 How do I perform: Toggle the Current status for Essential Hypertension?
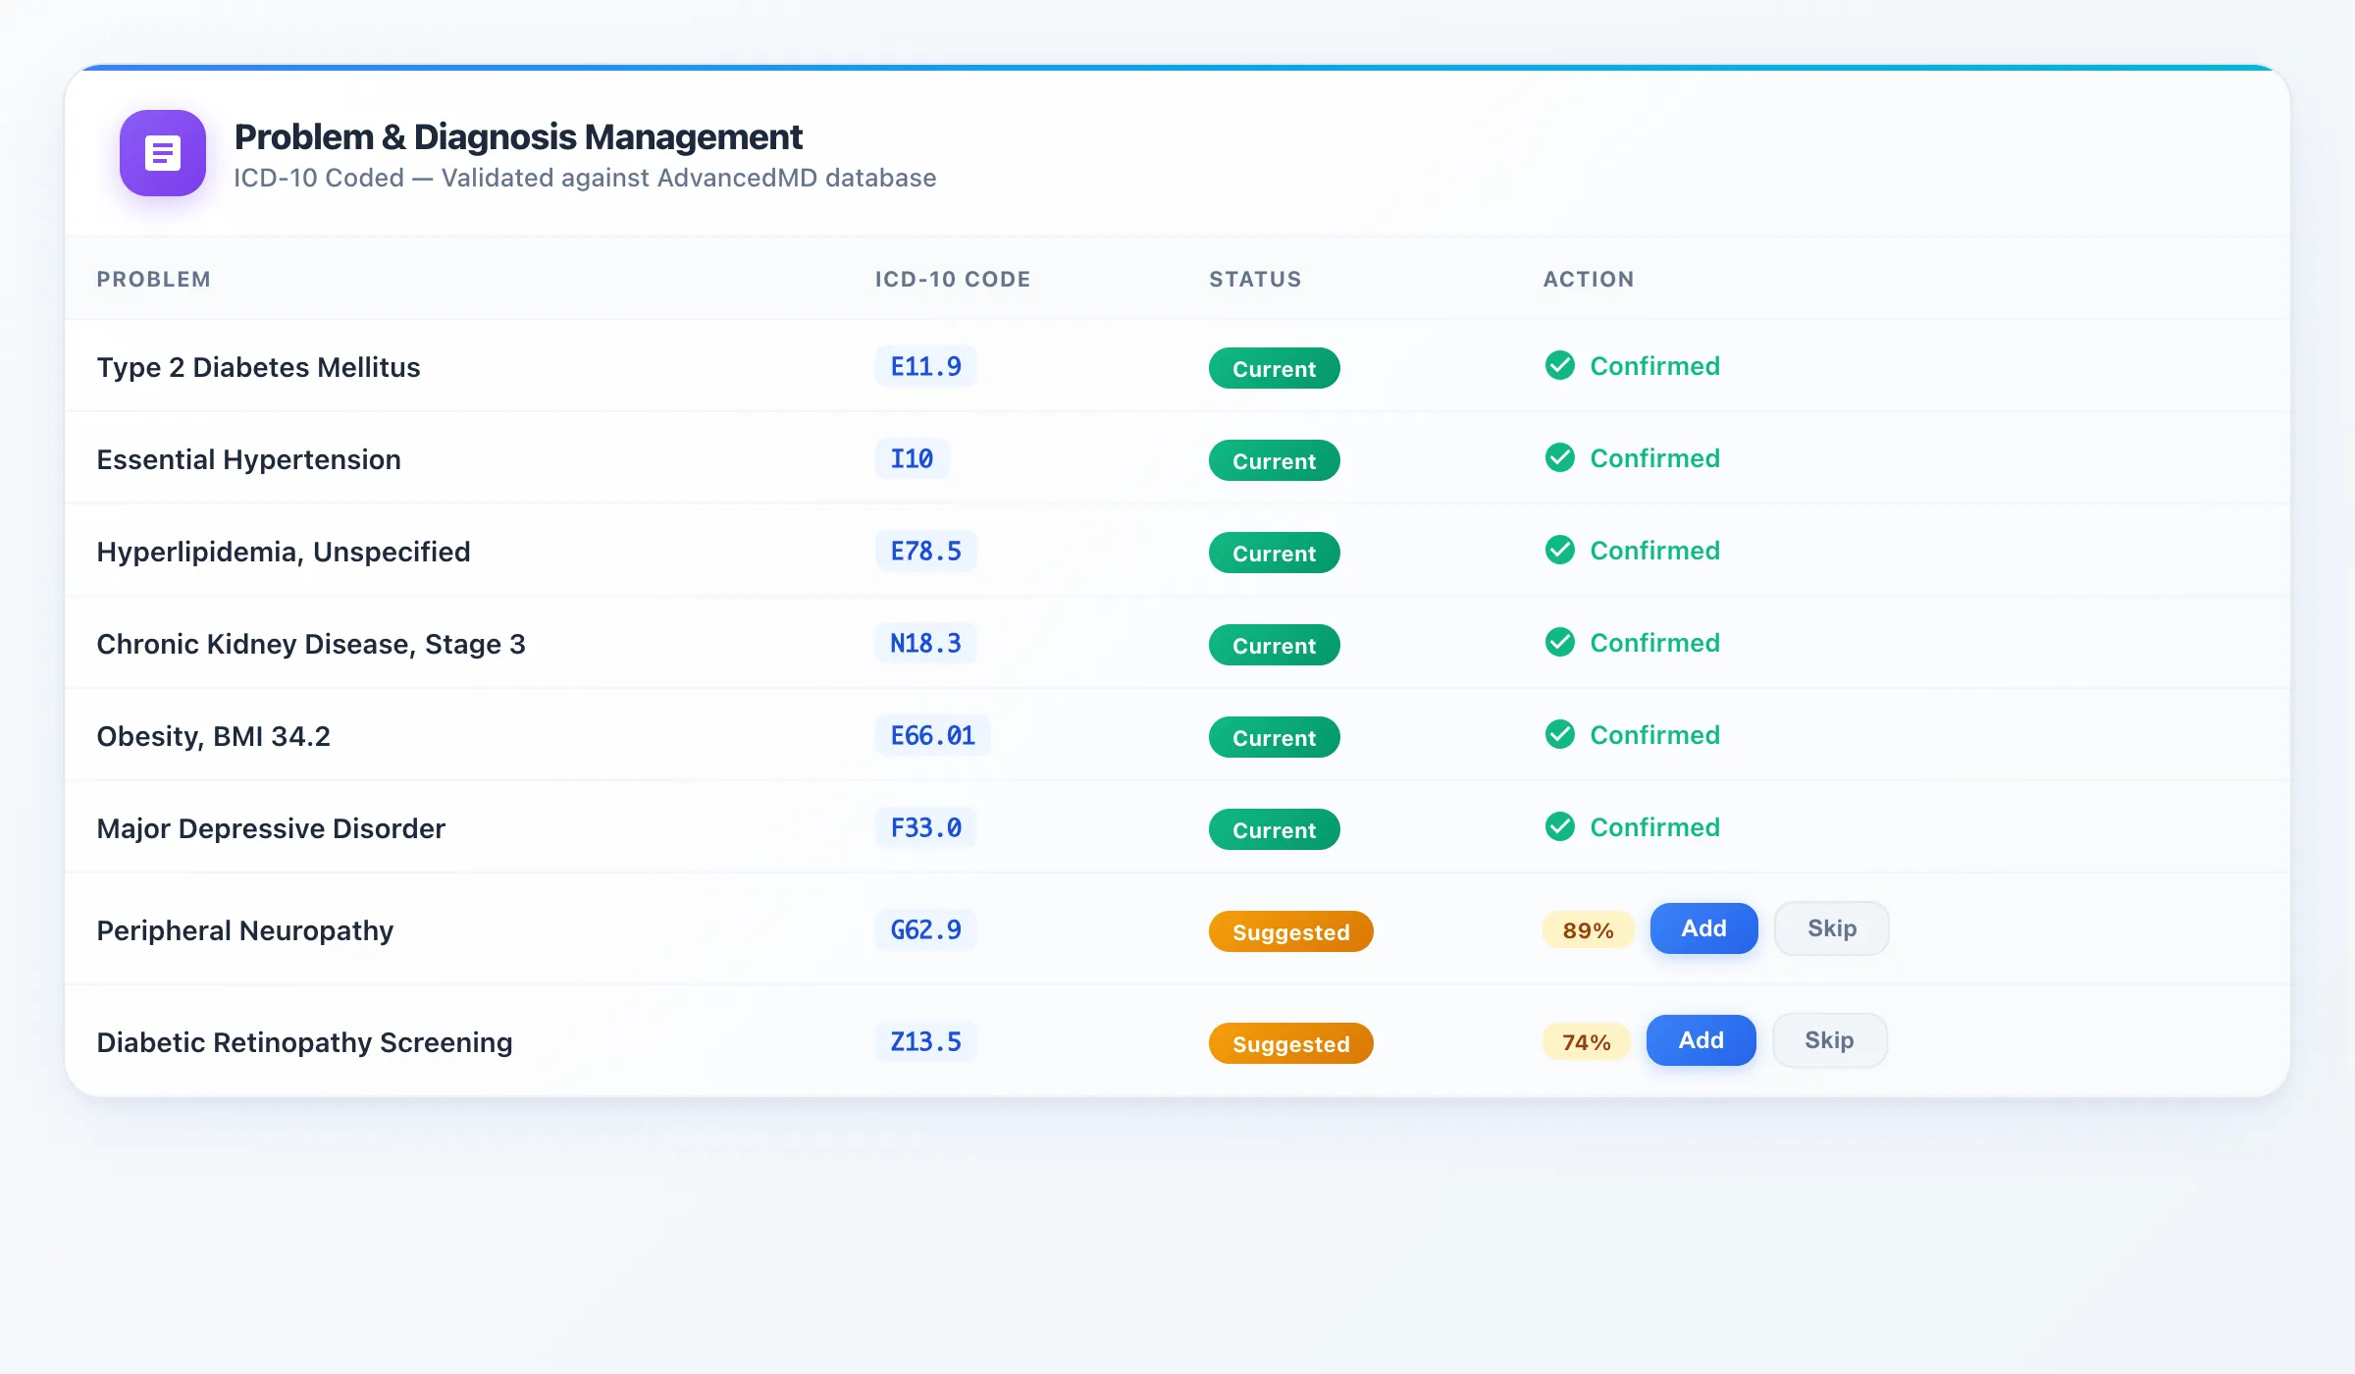point(1274,460)
